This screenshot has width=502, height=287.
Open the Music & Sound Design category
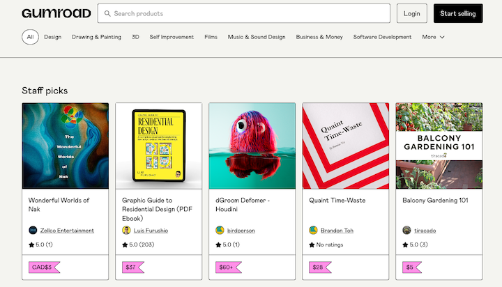tap(257, 37)
